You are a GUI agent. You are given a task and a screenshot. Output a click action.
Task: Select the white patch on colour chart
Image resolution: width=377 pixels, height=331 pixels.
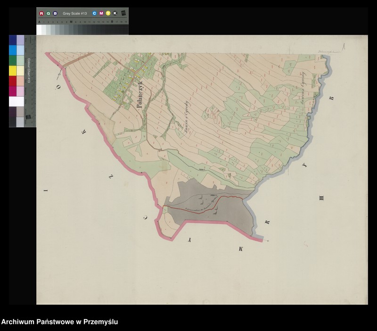click(x=16, y=101)
